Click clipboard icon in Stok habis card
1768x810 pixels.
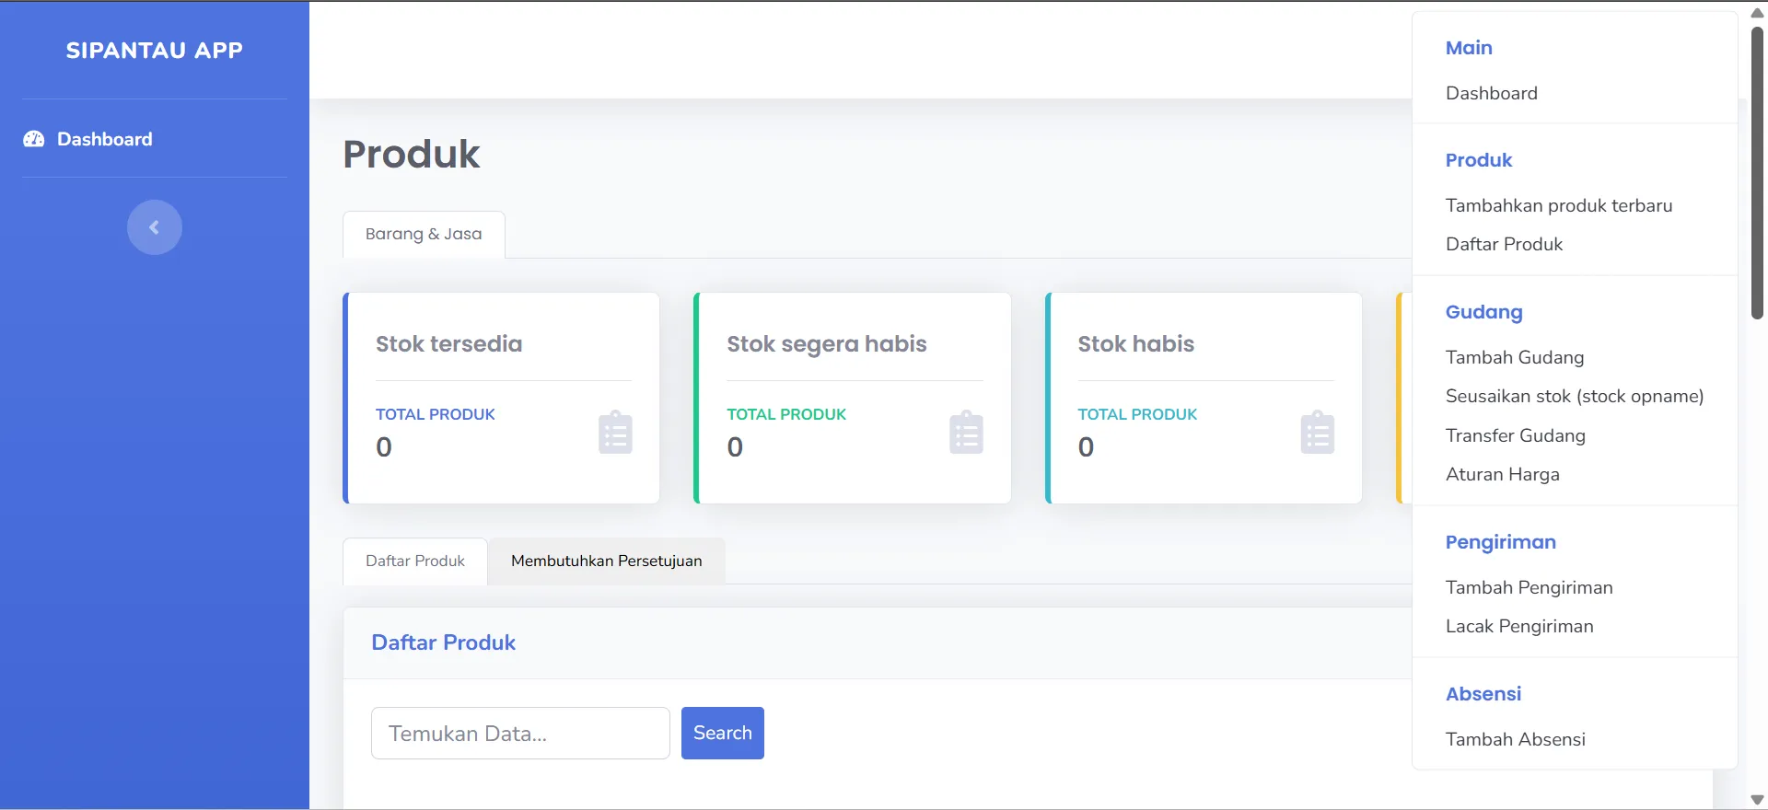click(x=1317, y=433)
